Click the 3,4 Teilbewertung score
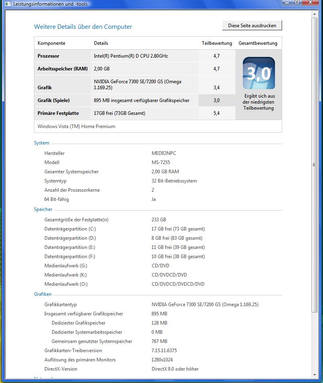This screenshot has width=323, height=383. [217, 87]
